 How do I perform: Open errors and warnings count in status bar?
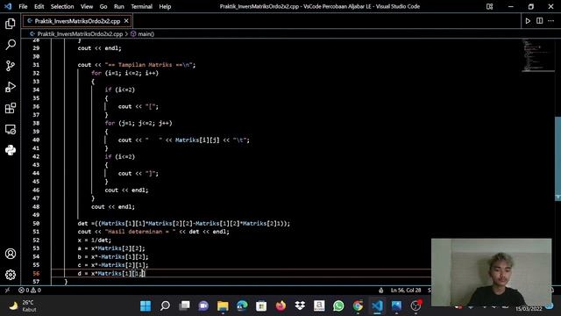pyautogui.click(x=29, y=291)
